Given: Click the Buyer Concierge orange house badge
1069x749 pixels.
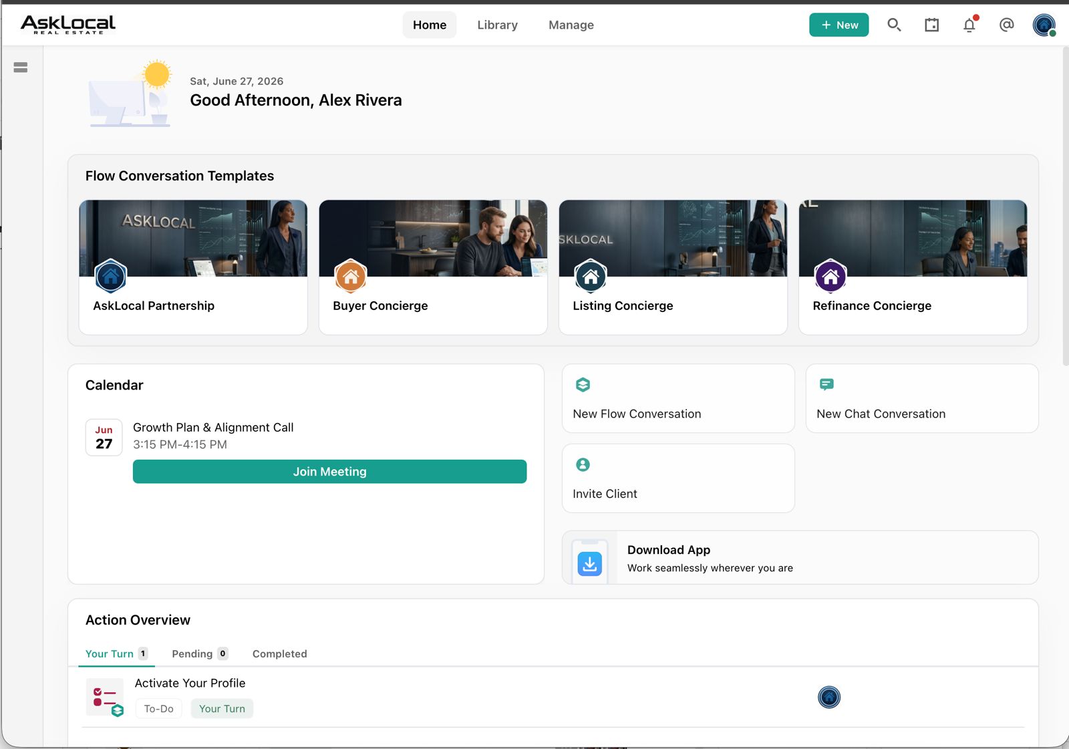Looking at the screenshot, I should click(351, 276).
